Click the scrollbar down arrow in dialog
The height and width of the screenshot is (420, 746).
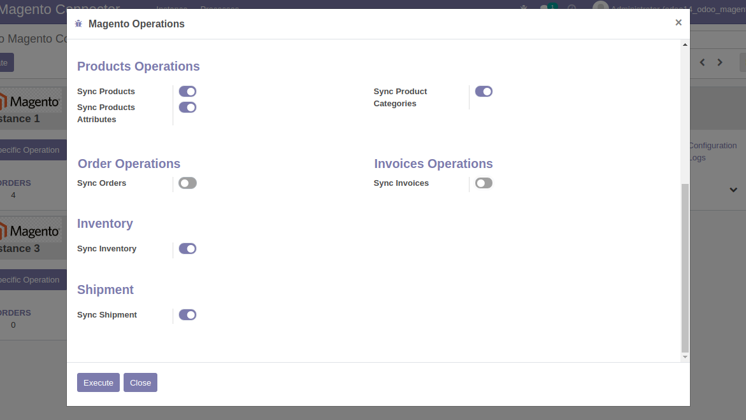pos(685,357)
